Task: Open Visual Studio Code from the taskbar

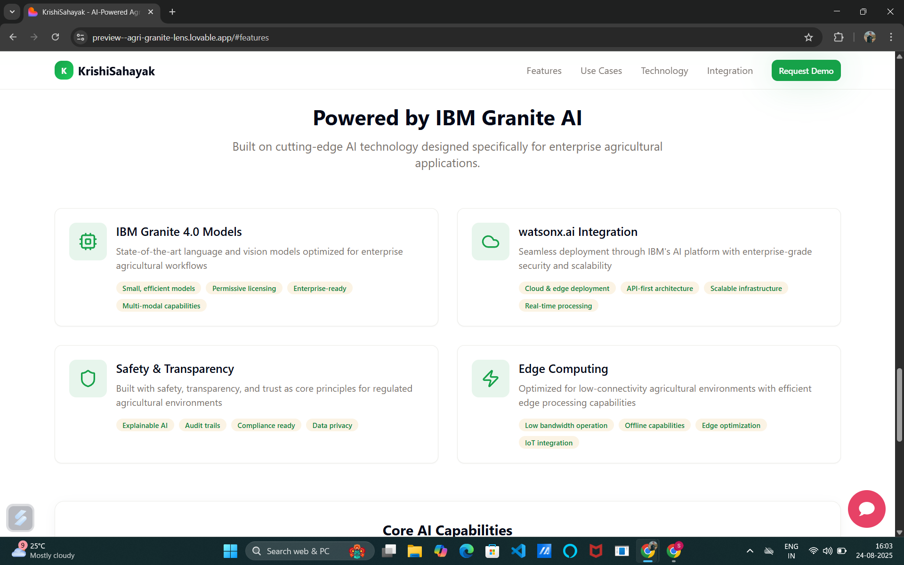Action: click(x=518, y=551)
